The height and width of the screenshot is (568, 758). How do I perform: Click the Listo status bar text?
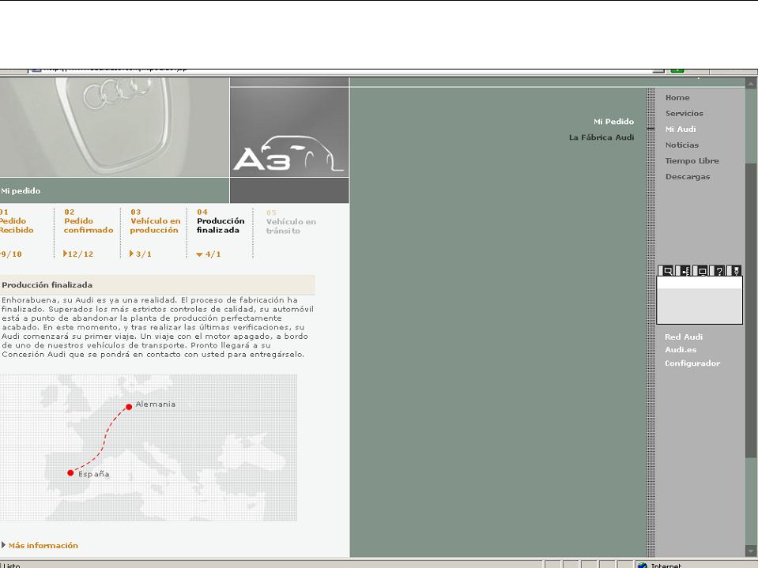[10, 565]
